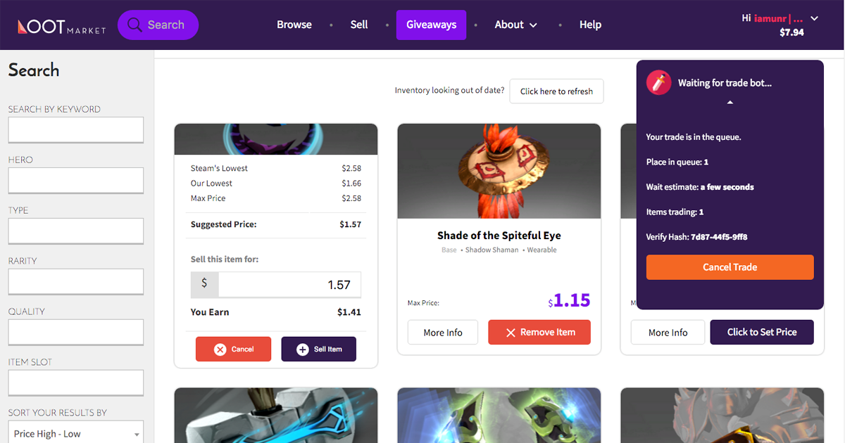The image size is (845, 443).
Task: Click the magnifier icon in Search button
Action: tap(135, 25)
